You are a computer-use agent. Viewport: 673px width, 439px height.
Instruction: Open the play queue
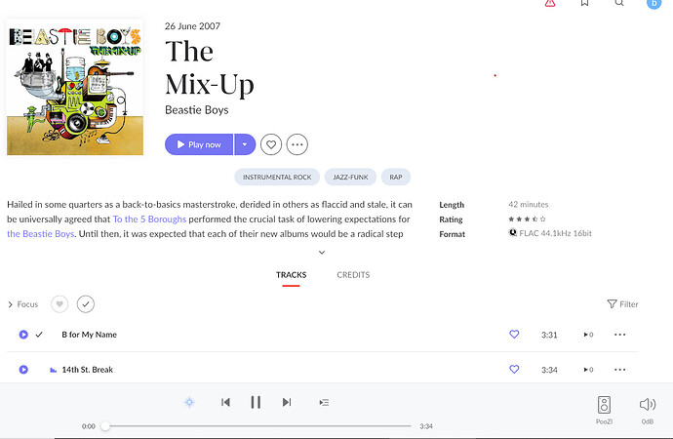[x=324, y=403]
